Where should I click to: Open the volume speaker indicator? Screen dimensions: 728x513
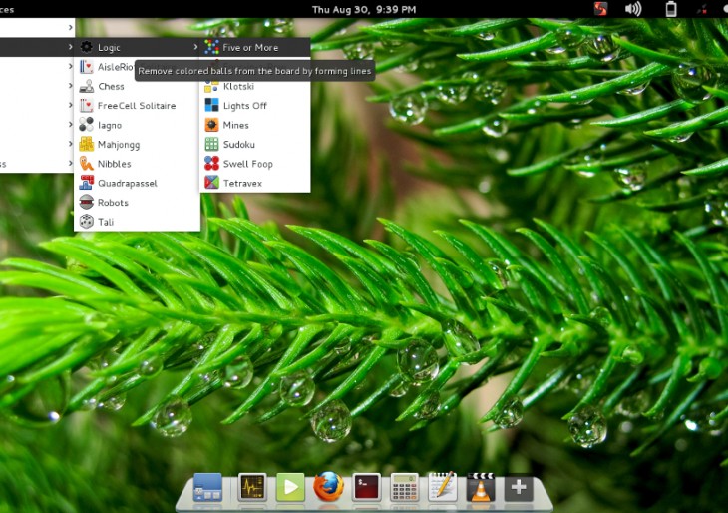click(633, 9)
